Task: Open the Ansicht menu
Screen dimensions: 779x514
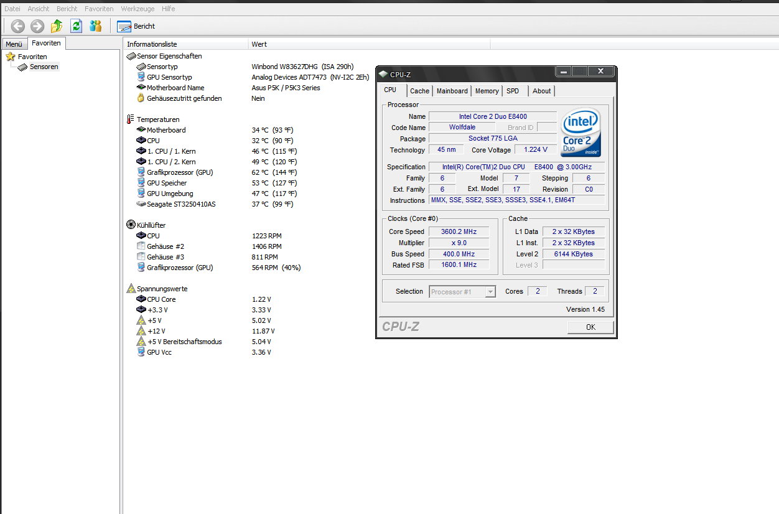Action: (39, 9)
